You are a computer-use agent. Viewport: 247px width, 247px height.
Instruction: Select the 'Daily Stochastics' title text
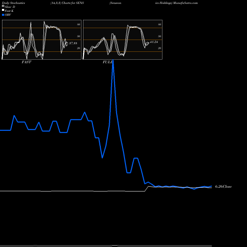pyautogui.click(x=13, y=3)
